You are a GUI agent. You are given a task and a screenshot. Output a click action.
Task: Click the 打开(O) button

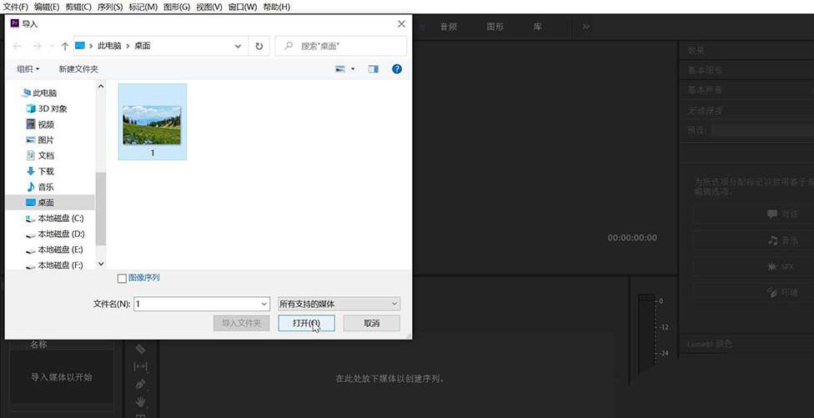point(306,323)
